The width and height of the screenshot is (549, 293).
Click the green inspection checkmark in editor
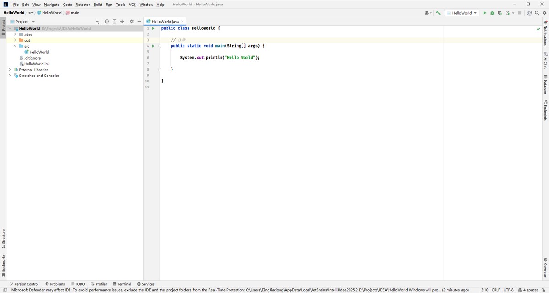coord(538,29)
